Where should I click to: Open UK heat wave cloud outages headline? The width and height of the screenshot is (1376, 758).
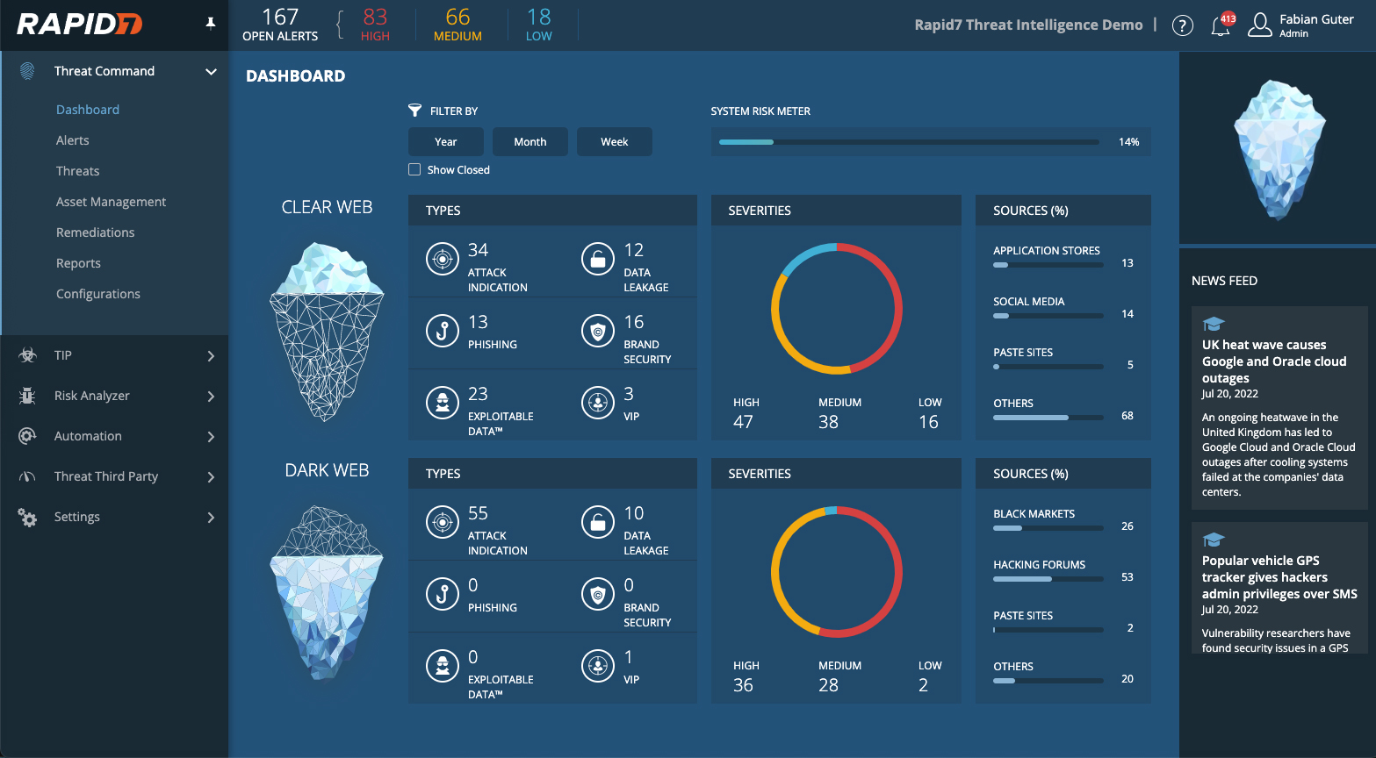click(x=1274, y=361)
